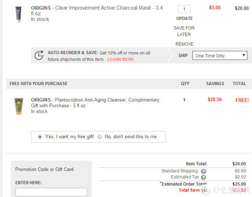
Task: Click the Charcoal Mask quantity field
Action: (x=184, y=9)
